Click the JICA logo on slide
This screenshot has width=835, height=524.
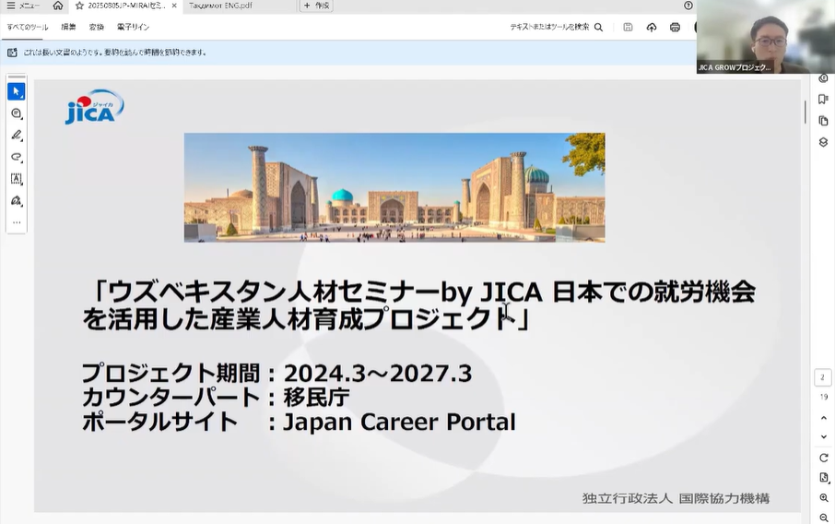(94, 107)
